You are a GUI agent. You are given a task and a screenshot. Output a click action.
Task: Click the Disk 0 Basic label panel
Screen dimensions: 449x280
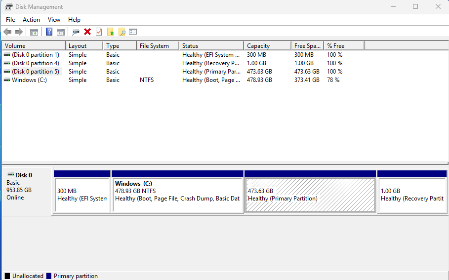27,190
